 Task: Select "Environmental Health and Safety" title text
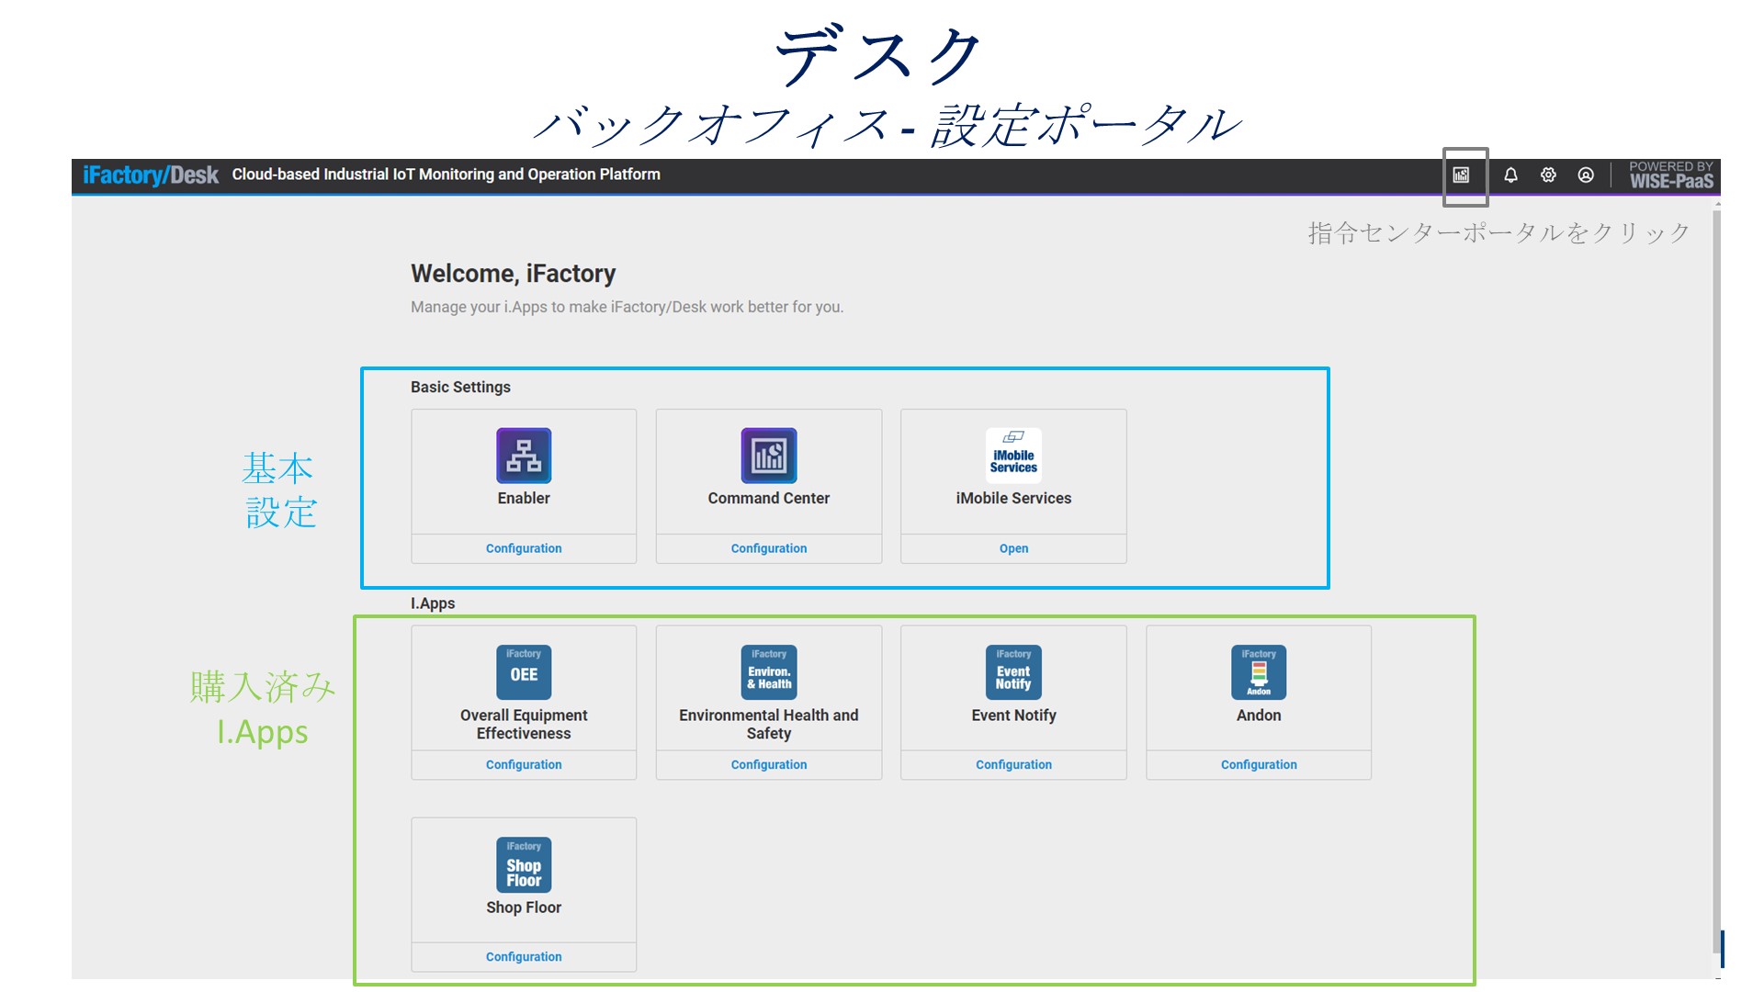pos(769,724)
